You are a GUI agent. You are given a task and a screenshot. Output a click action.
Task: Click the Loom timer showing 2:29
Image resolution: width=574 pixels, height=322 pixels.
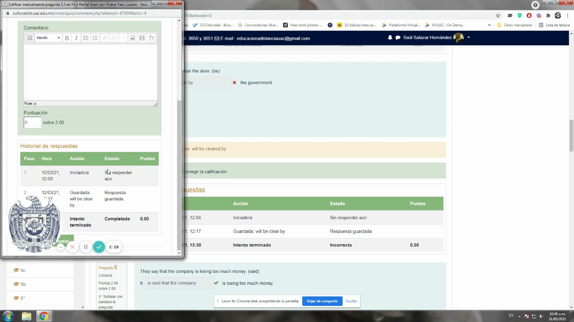pos(114,247)
